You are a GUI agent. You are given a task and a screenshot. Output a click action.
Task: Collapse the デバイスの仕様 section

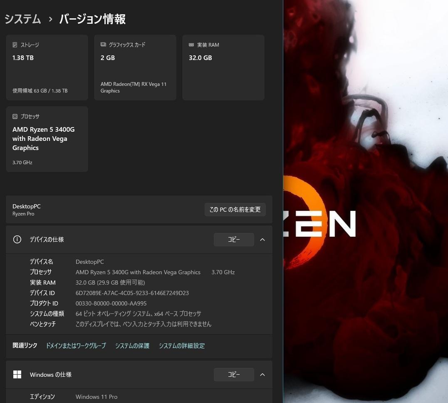(262, 239)
